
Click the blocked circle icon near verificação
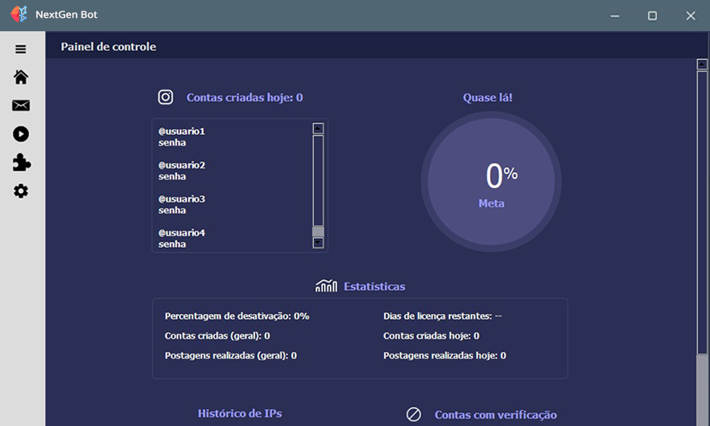(414, 415)
